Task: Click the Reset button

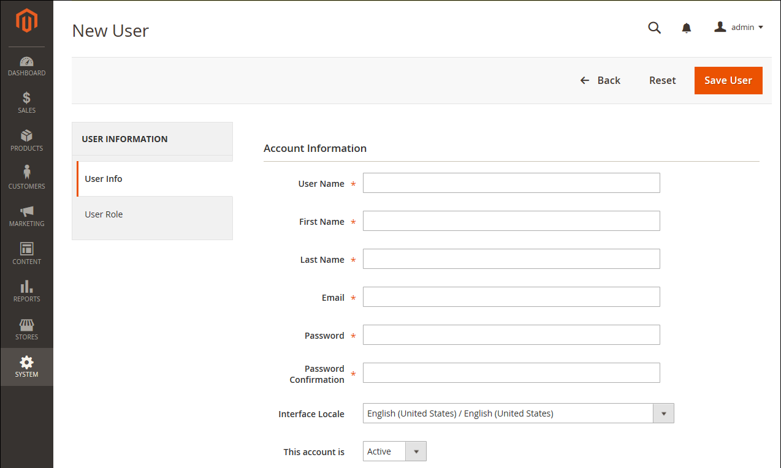Action: [663, 80]
